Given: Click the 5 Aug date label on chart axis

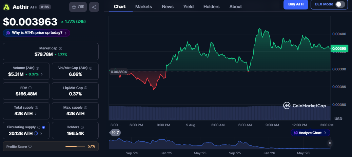Looking at the screenshot, I should [191, 125].
